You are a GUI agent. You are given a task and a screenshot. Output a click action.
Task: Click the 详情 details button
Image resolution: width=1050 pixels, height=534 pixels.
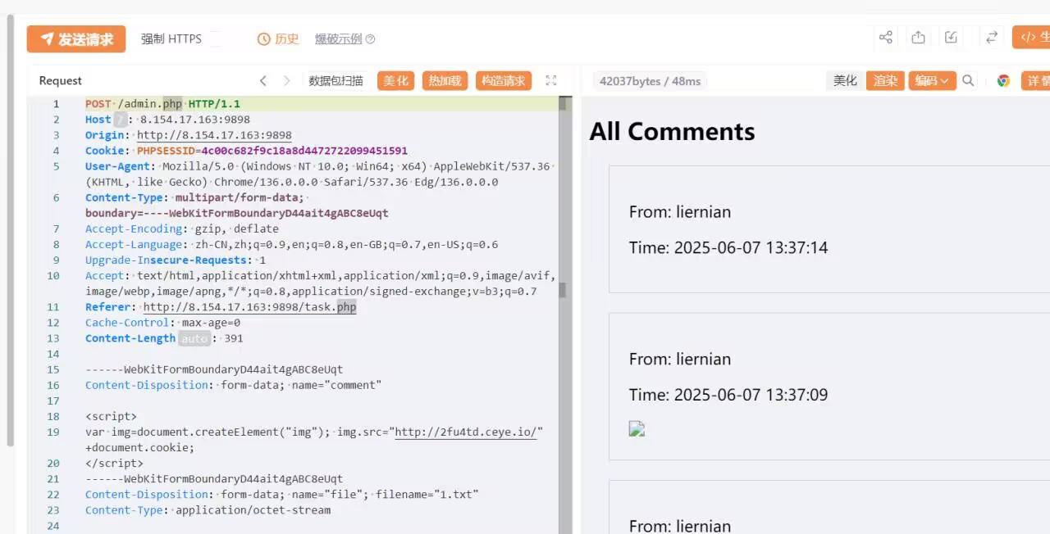coord(1036,80)
